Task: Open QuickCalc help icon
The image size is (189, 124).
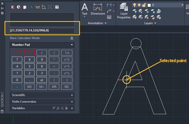Action: coord(57,7)
